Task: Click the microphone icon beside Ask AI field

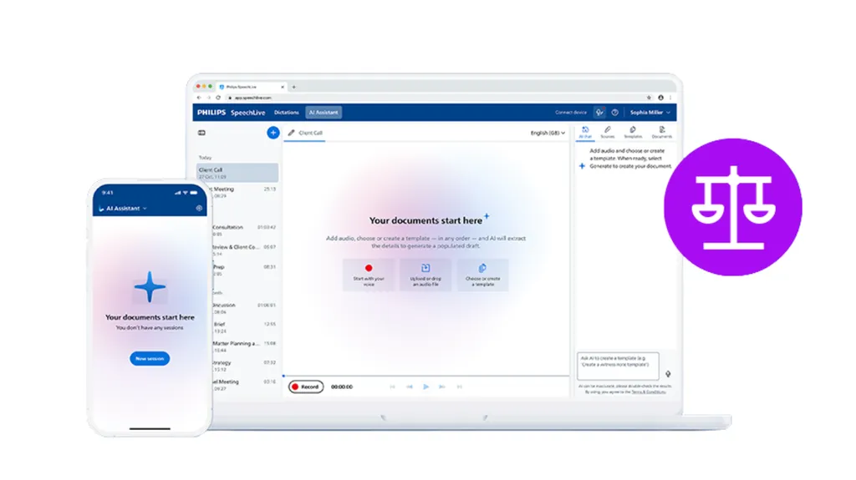Action: pyautogui.click(x=668, y=374)
